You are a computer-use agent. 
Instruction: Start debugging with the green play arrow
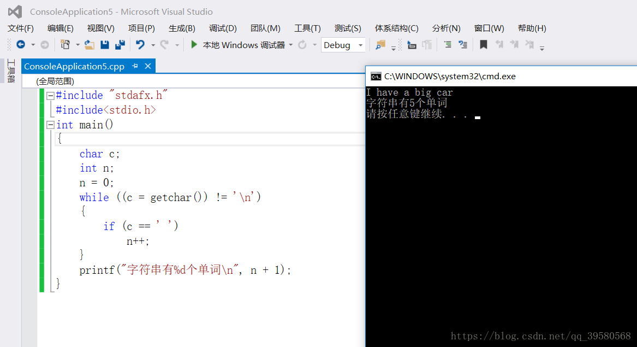point(194,44)
